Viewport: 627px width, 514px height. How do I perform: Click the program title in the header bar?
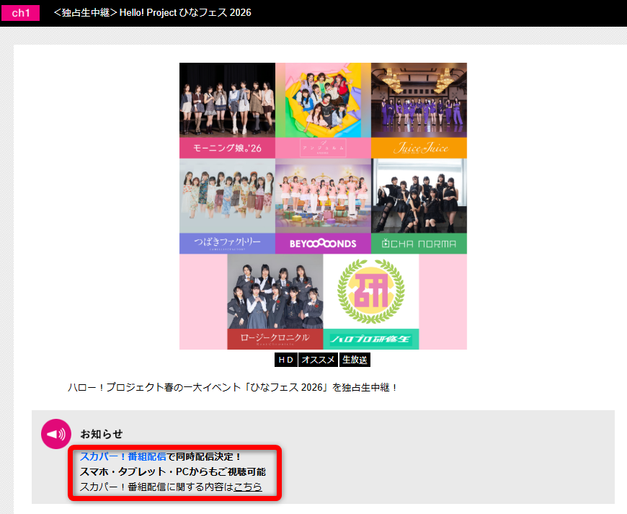click(151, 12)
